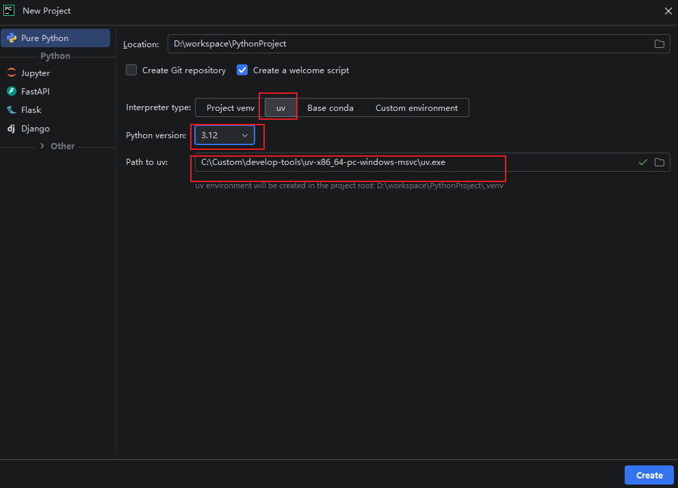Click the Django dj icon
This screenshot has width=678, height=488.
[12, 129]
